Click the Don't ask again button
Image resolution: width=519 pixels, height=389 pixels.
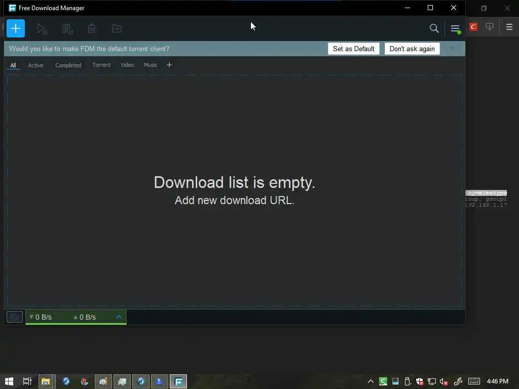pyautogui.click(x=412, y=49)
